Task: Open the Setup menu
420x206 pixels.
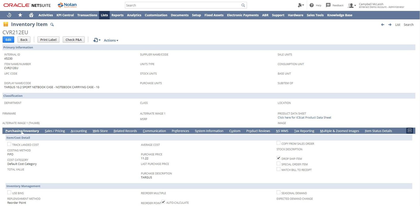Action: [x=196, y=15]
